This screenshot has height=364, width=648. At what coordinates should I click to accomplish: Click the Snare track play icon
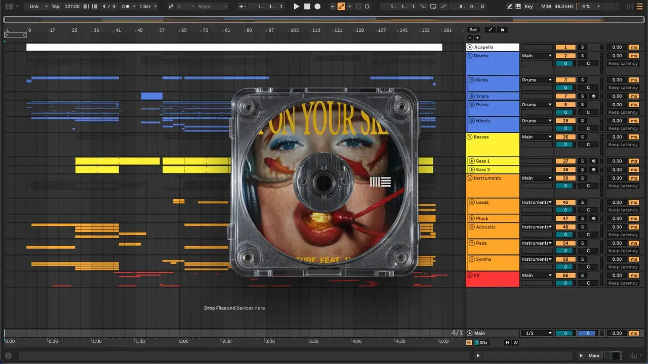click(471, 96)
